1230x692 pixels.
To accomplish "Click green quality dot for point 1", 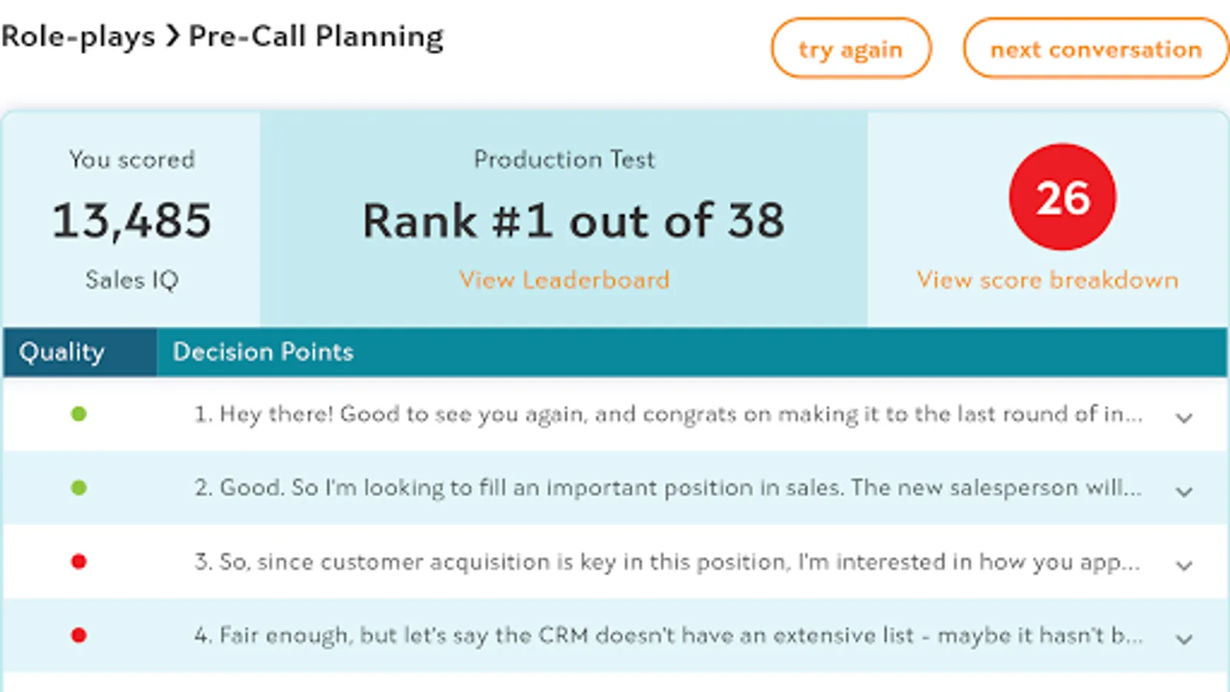I will click(x=78, y=414).
